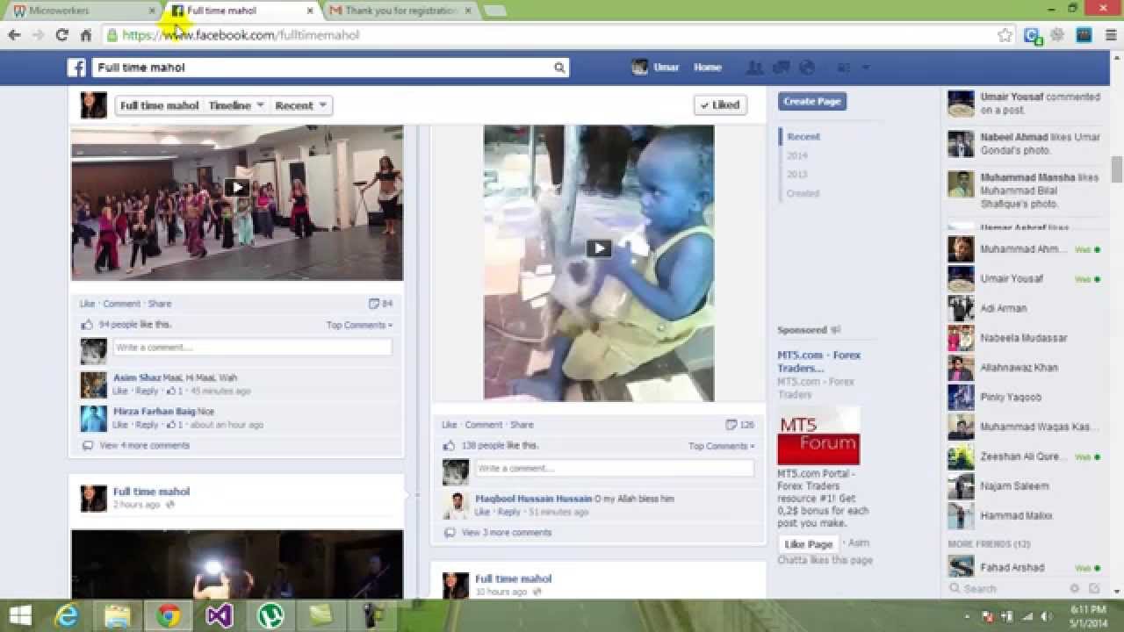1124x632 pixels.
Task: Open Top Comments dropdown under child video
Action: pos(721,447)
